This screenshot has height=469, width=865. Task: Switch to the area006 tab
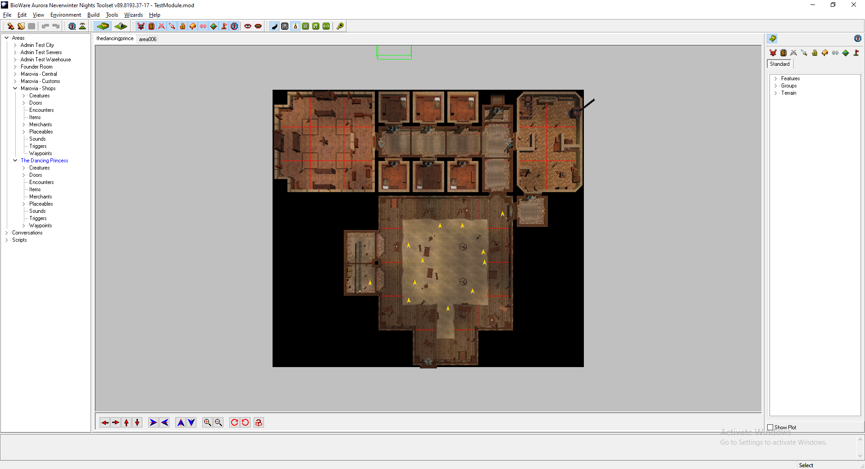click(x=148, y=39)
